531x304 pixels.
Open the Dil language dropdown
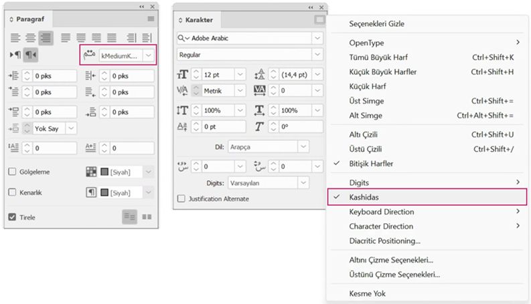(x=303, y=146)
